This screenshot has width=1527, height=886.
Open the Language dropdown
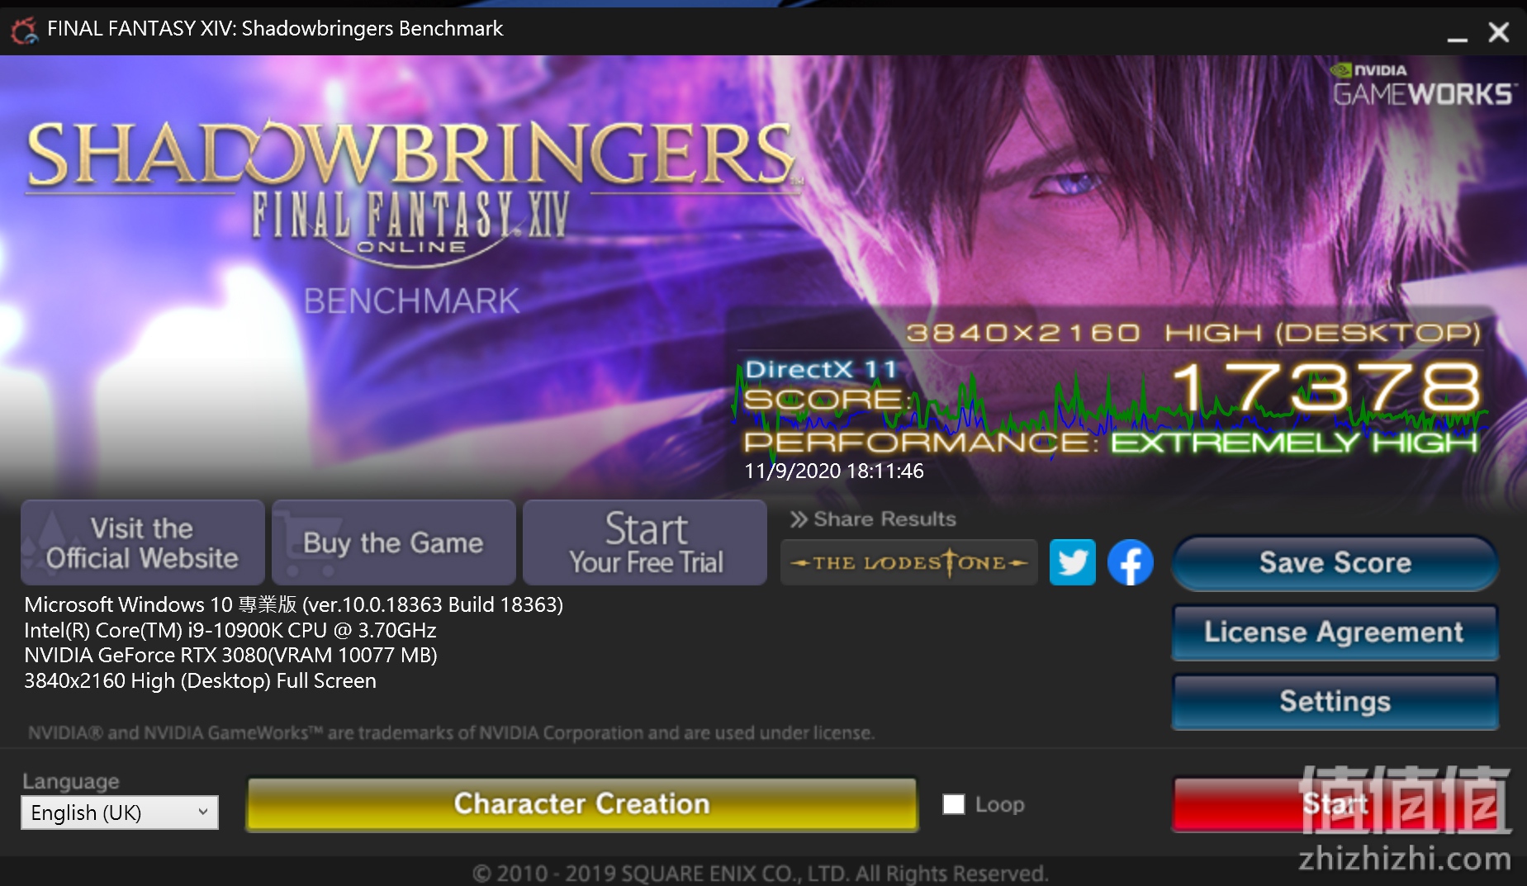tap(120, 813)
